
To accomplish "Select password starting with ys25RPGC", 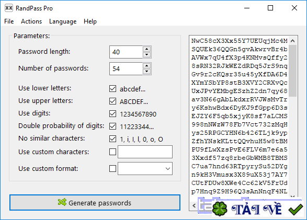I will coord(239,133).
